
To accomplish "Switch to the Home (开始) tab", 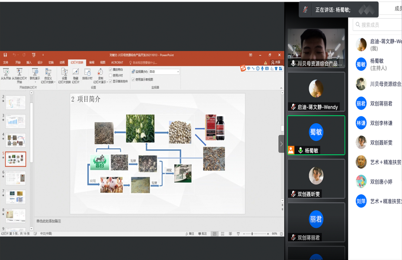I will tap(18, 62).
